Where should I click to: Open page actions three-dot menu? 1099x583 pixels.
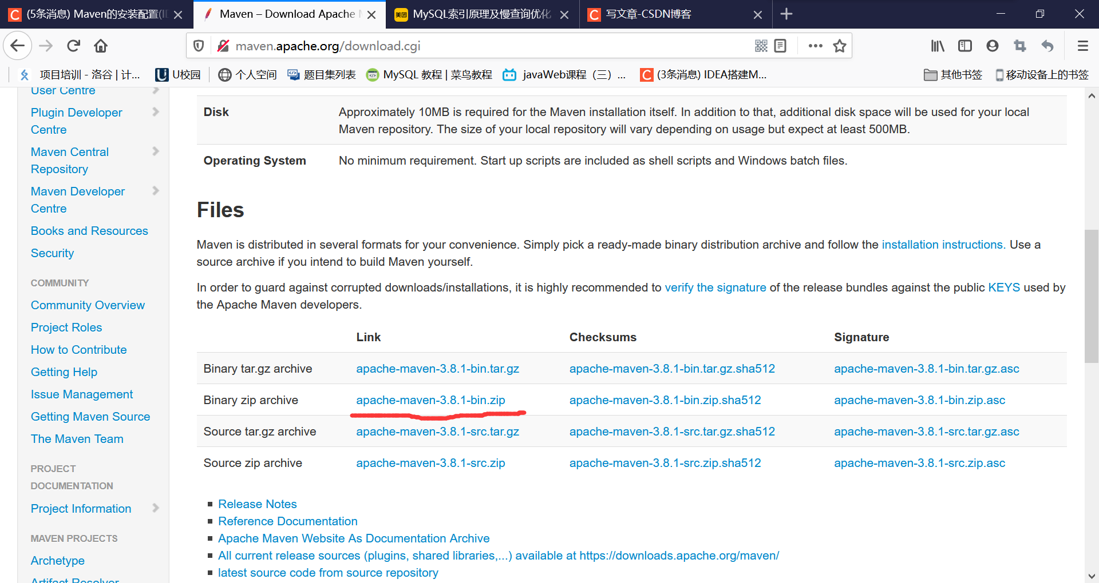[815, 46]
